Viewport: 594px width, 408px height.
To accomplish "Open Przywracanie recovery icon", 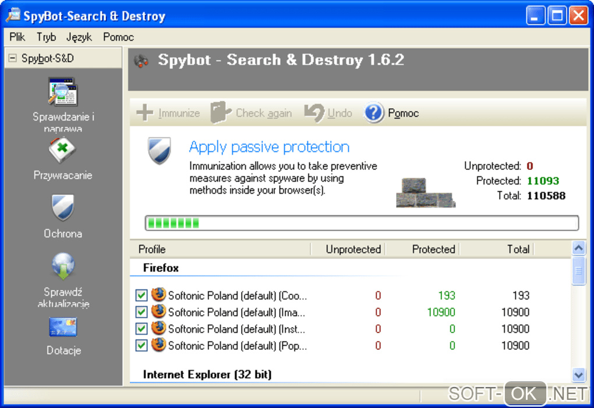I will (x=62, y=150).
